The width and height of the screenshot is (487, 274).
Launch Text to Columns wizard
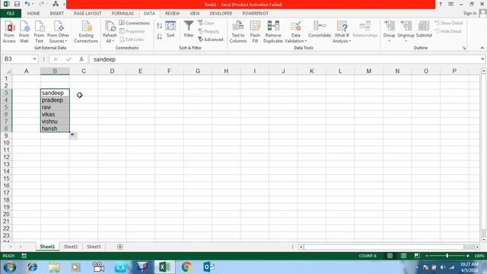pyautogui.click(x=238, y=32)
